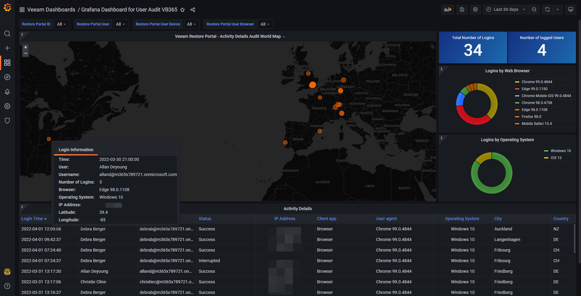The image size is (581, 296).
Task: Click the large UK map marker
Action: (x=313, y=85)
